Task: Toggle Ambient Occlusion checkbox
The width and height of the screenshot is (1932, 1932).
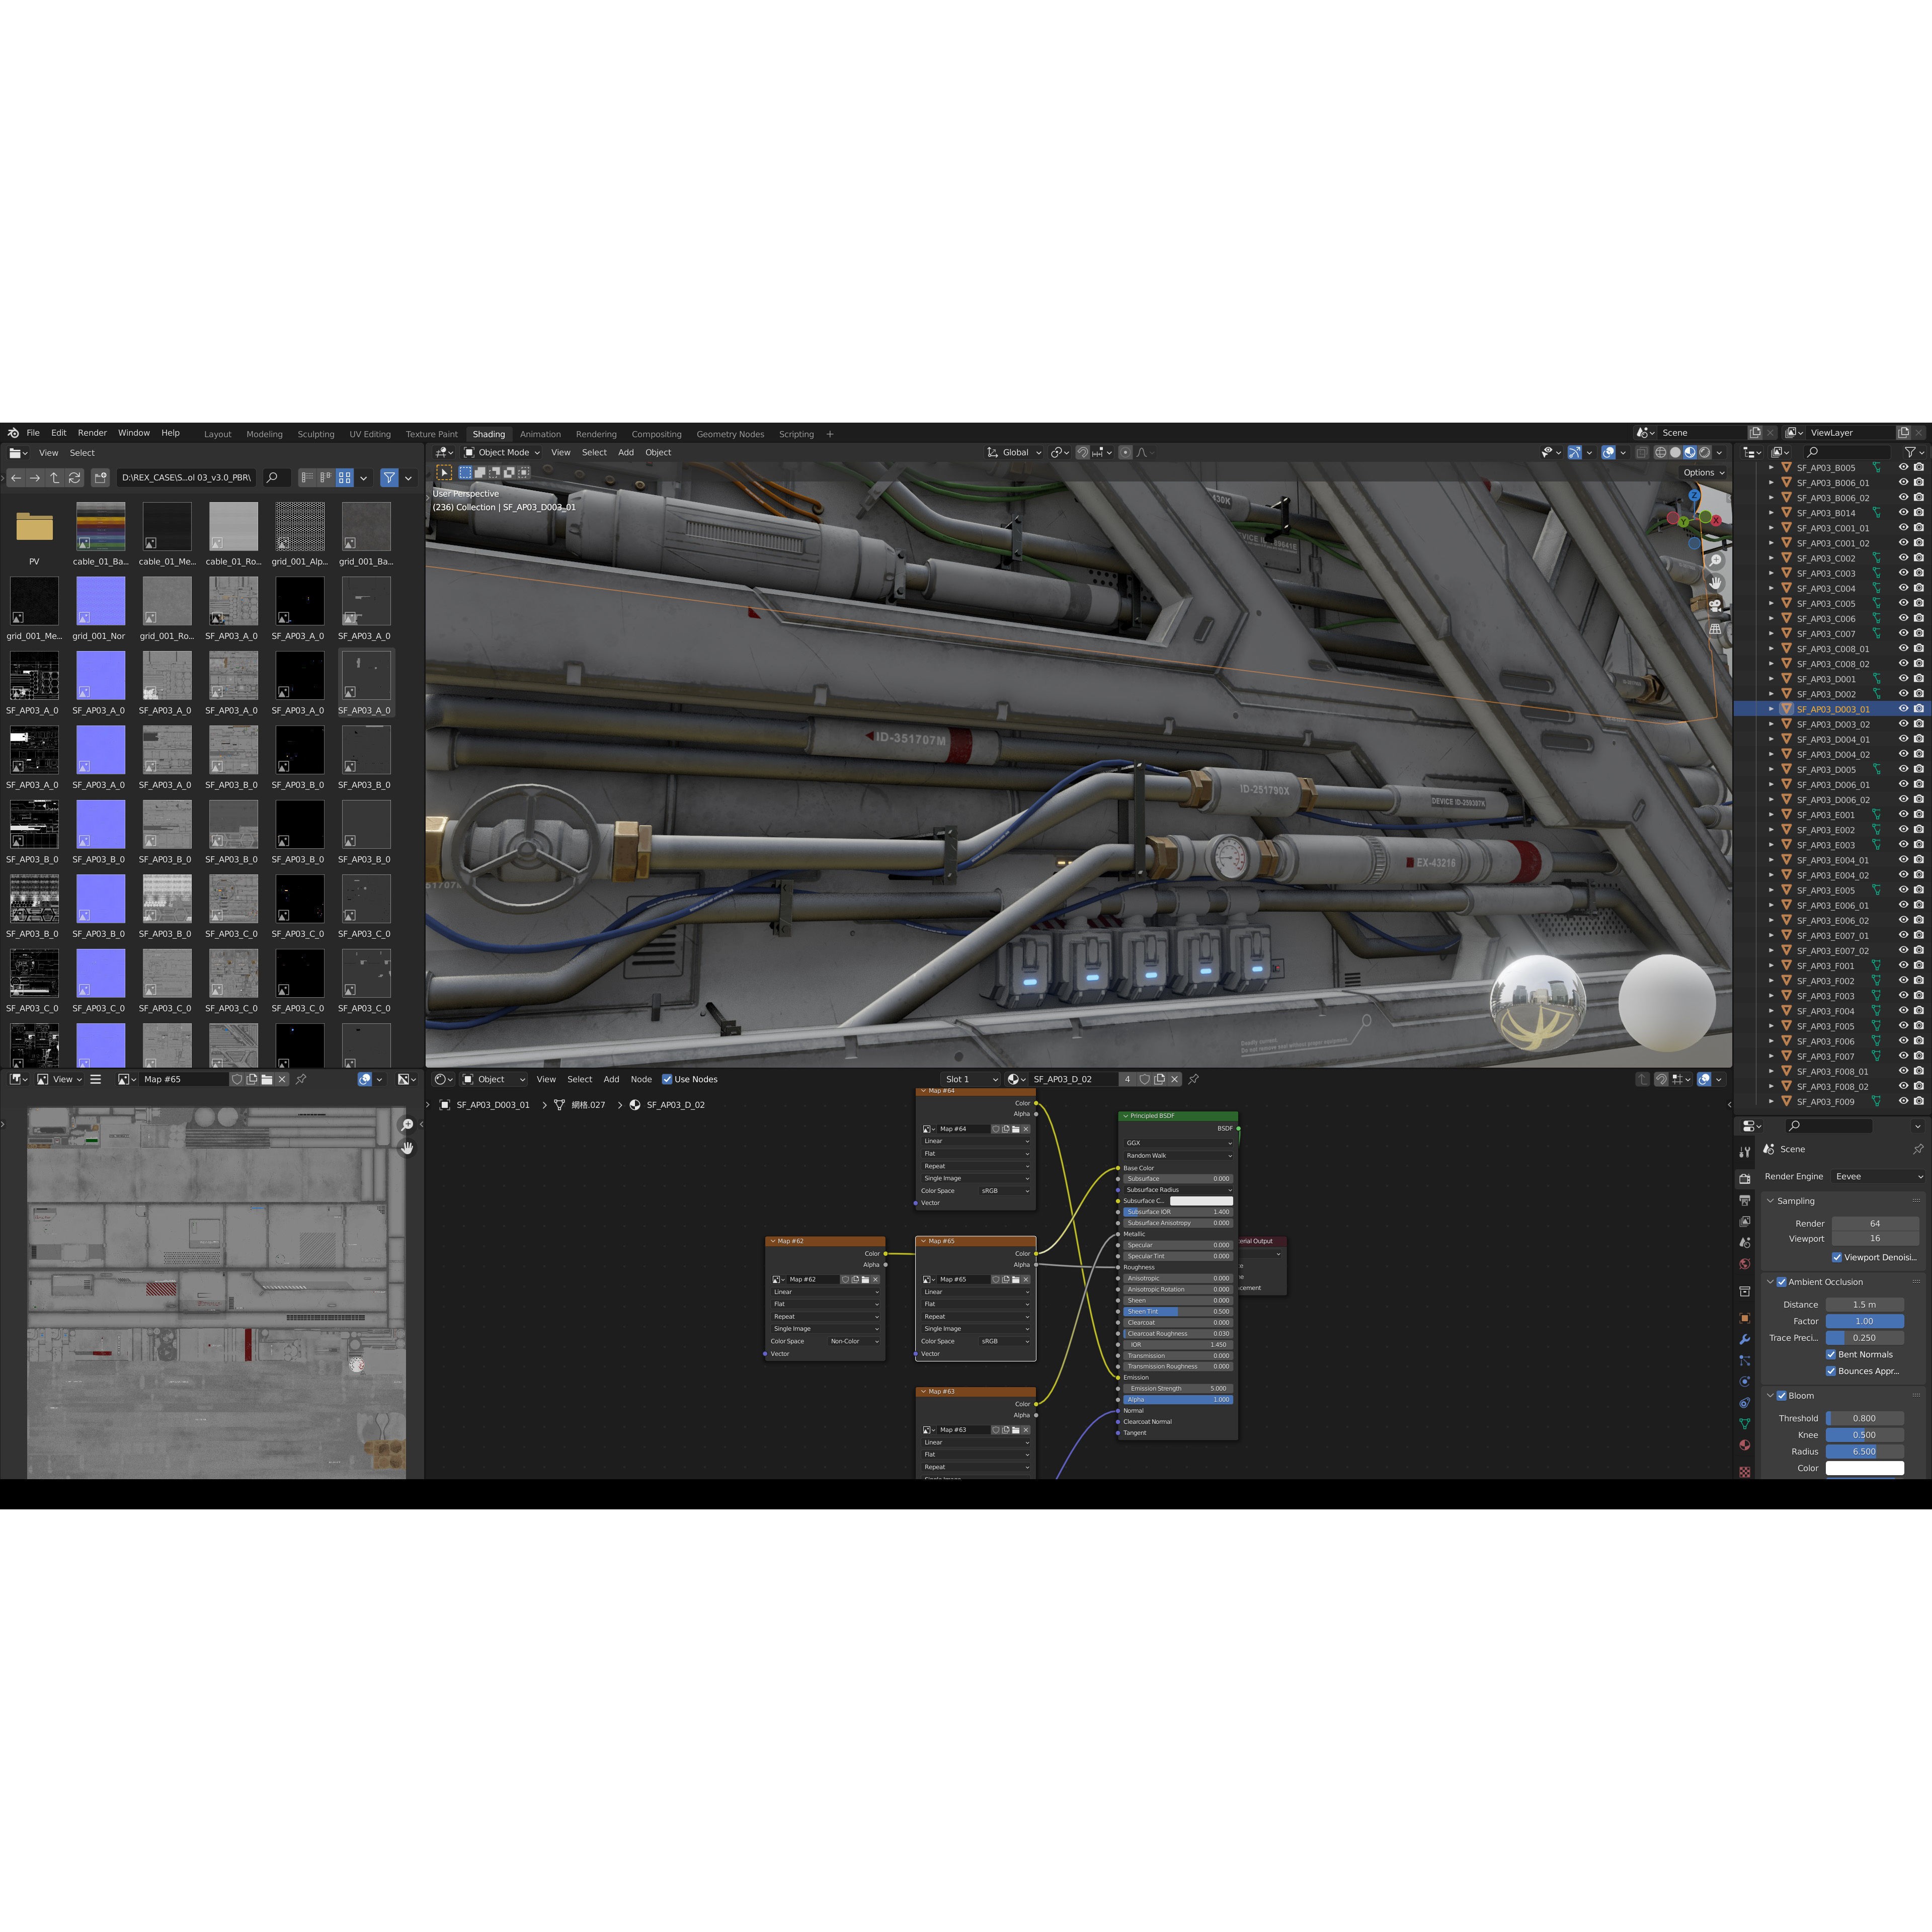Action: (1781, 1282)
